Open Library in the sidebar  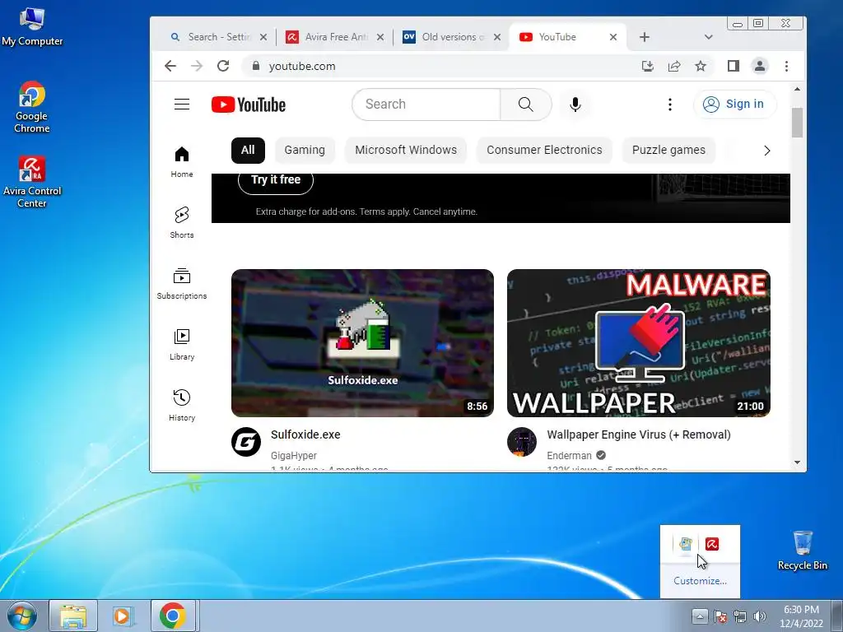point(182,345)
